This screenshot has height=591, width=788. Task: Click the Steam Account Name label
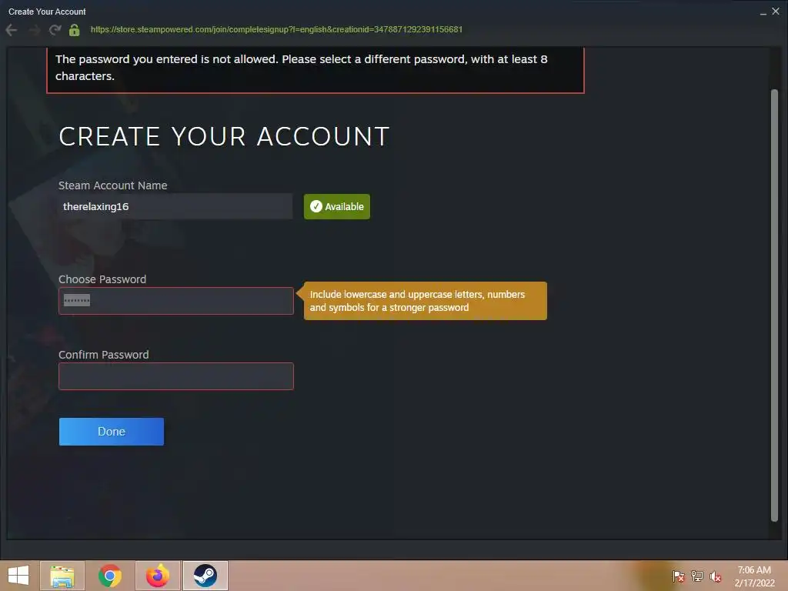pyautogui.click(x=112, y=185)
